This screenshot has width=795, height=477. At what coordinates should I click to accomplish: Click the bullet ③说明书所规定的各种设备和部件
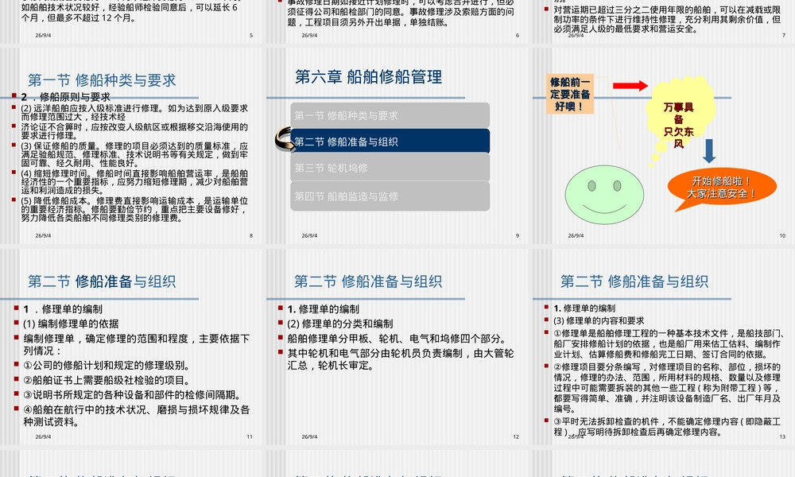click(x=132, y=395)
